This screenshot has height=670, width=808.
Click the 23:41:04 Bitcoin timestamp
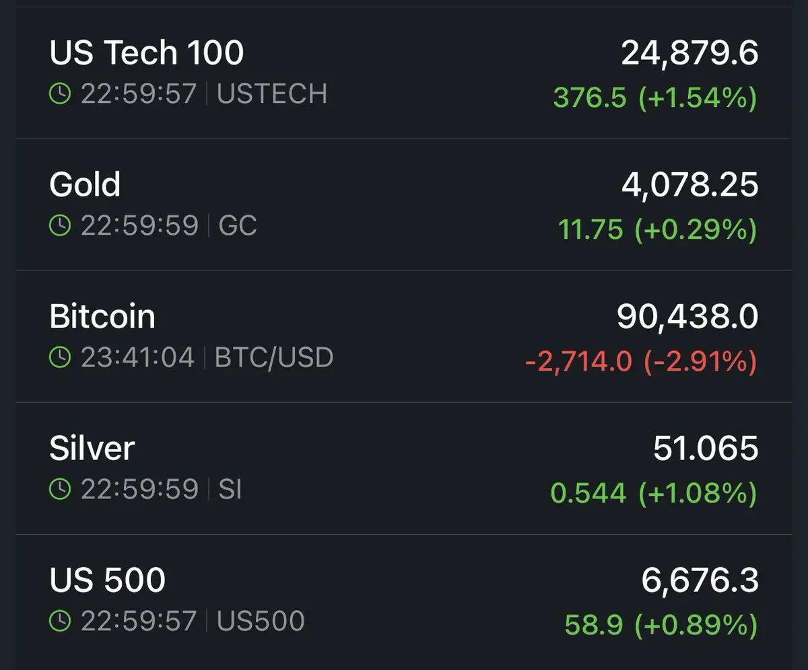point(138,357)
